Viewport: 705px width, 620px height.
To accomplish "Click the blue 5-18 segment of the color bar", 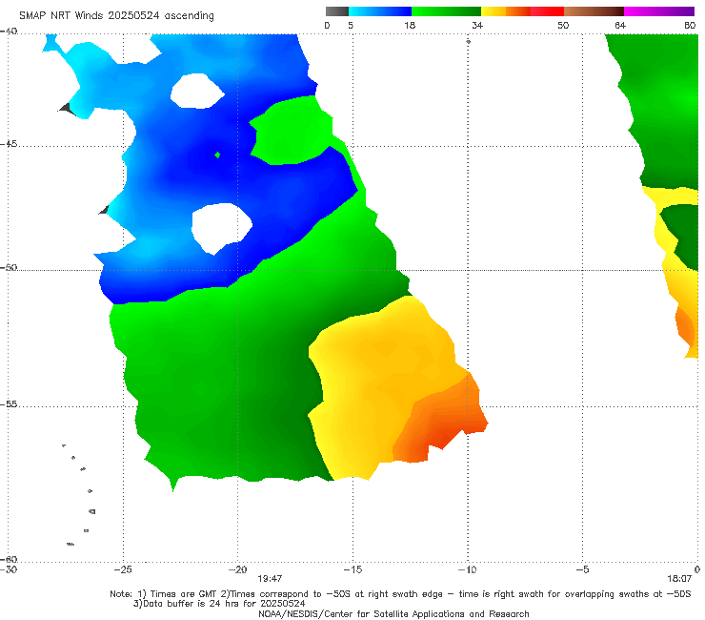I will tap(380, 11).
